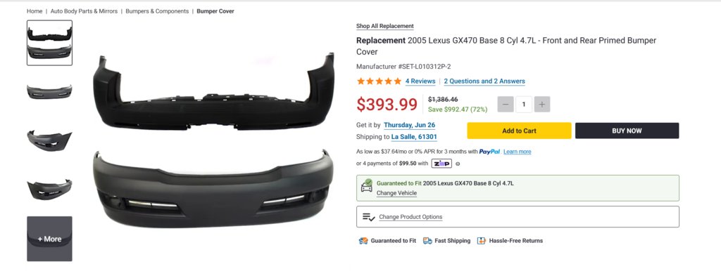Click the Zip payment logo

[x=441, y=164]
